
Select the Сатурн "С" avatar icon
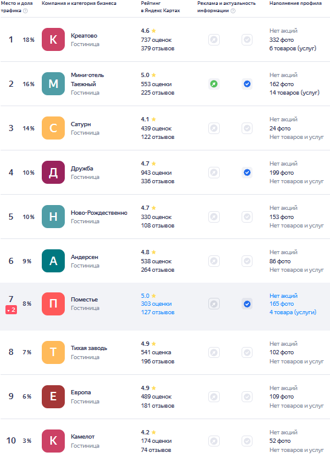pos(53,128)
